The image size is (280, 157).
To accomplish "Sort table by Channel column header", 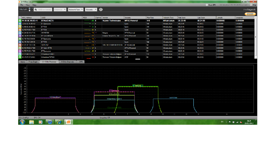I will 98,18.
